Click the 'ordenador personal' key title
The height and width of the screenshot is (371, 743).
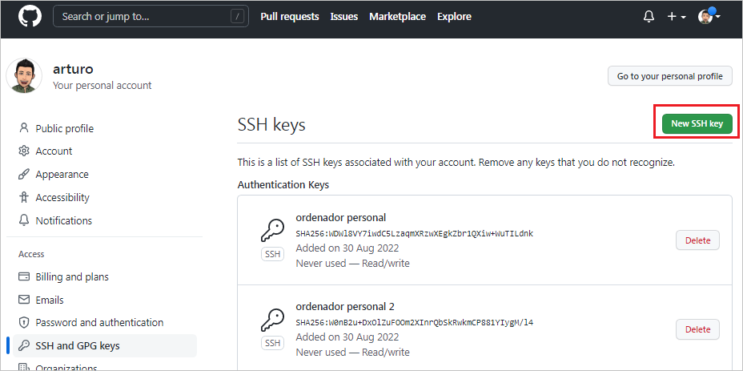click(341, 218)
